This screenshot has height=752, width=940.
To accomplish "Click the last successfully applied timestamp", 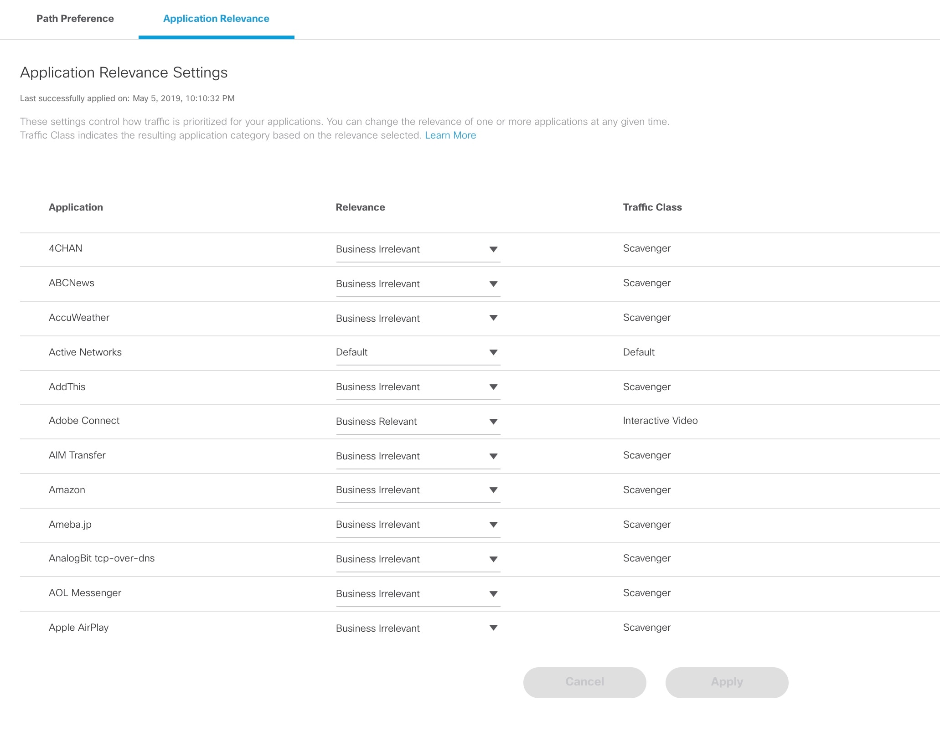I will (x=127, y=98).
